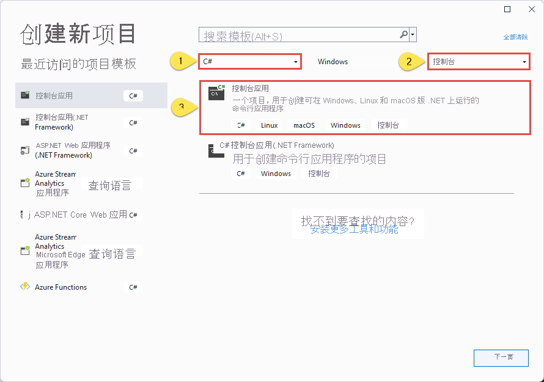544x382 pixels.
Task: Click the 下一页 button
Action: 501,358
